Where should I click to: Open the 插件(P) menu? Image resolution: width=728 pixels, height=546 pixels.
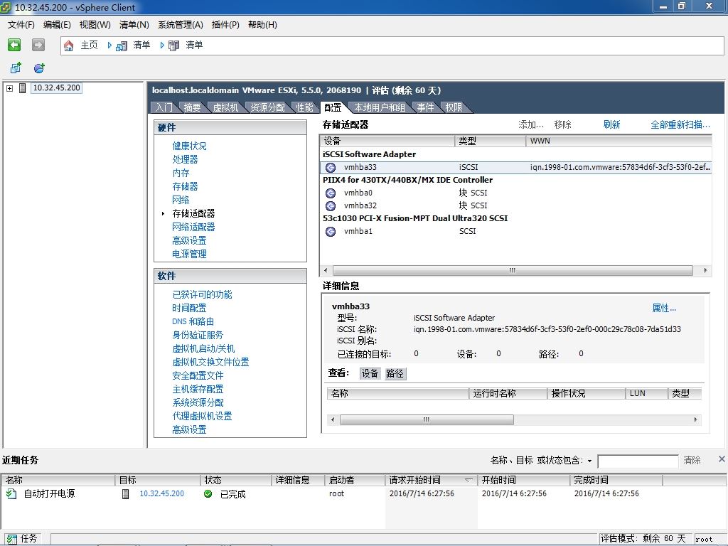(225, 25)
